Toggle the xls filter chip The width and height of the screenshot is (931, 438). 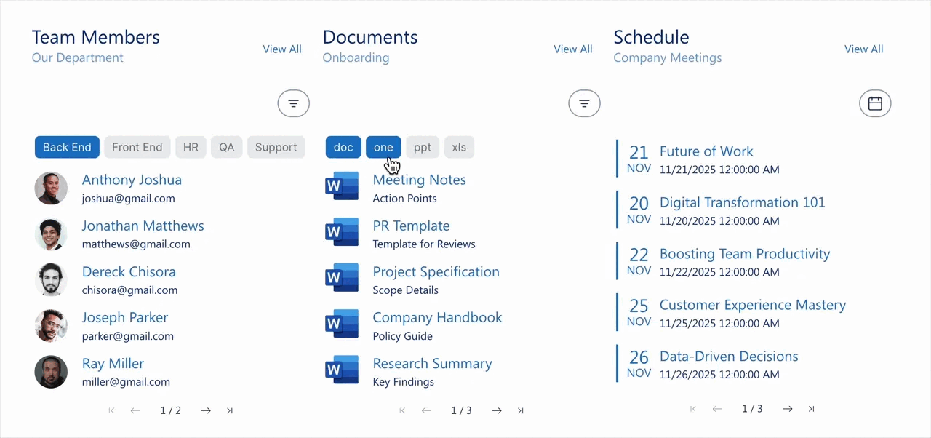(459, 147)
